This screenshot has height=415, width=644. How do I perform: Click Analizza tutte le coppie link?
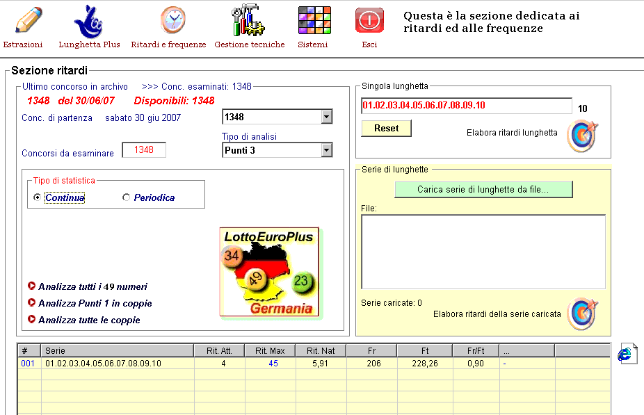(89, 320)
